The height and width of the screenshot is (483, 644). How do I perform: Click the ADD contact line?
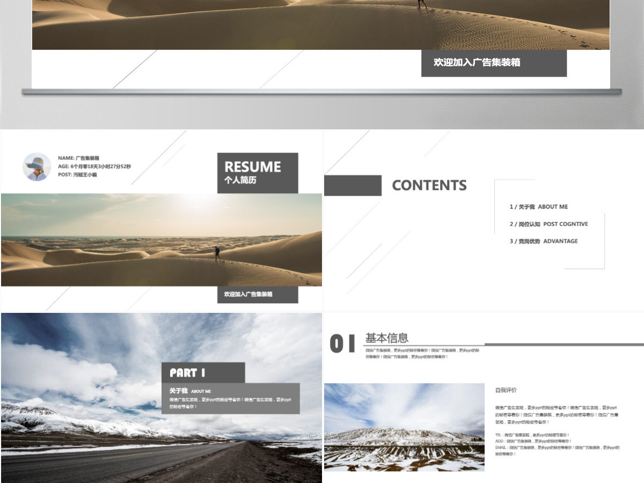coord(533,441)
